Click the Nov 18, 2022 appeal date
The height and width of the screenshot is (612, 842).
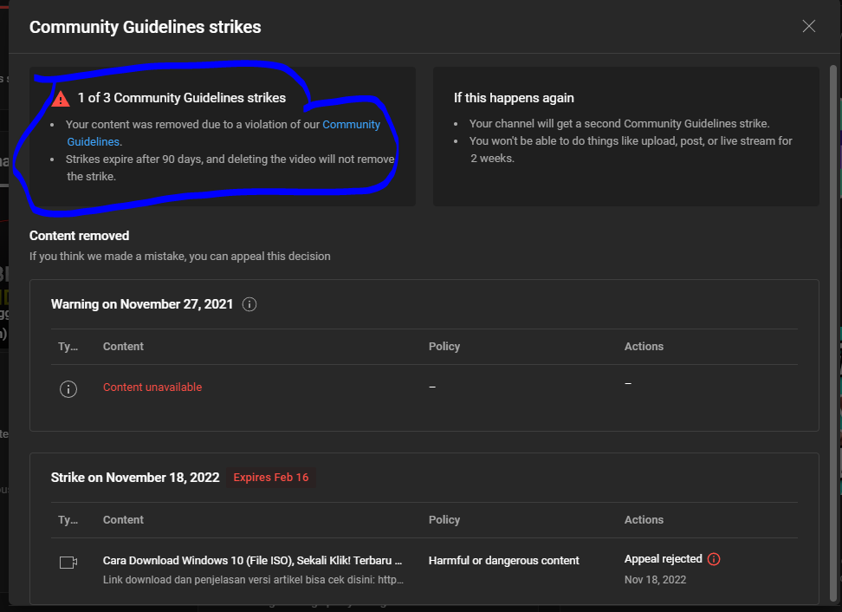(x=655, y=579)
